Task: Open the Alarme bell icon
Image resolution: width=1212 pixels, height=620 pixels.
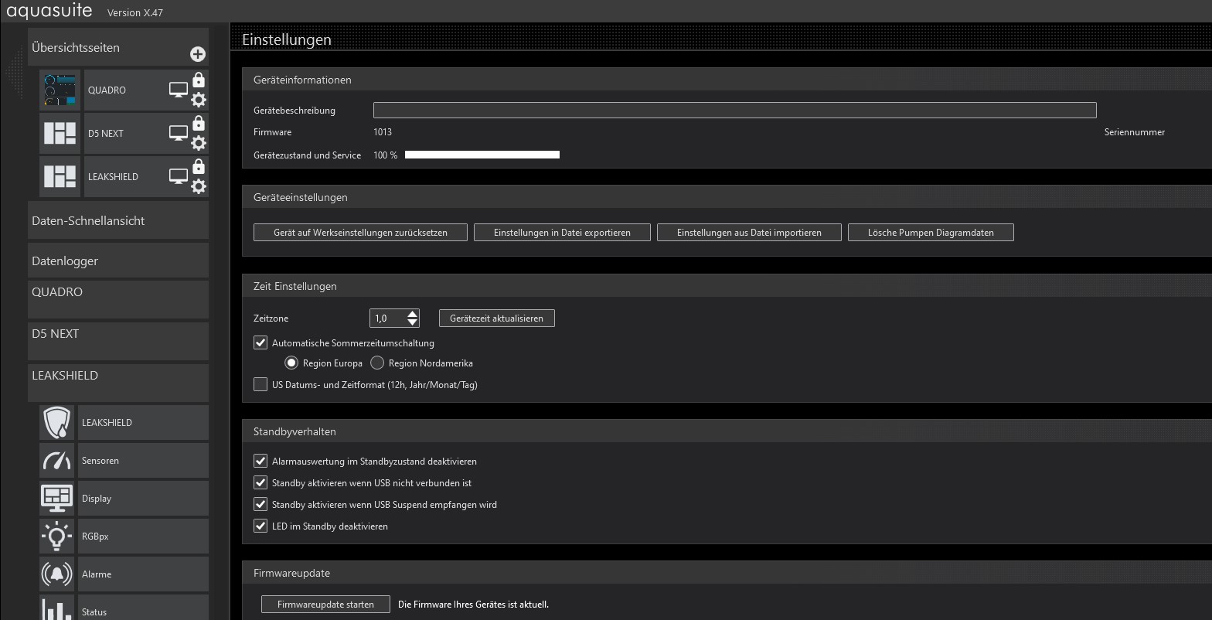Action: 57,574
